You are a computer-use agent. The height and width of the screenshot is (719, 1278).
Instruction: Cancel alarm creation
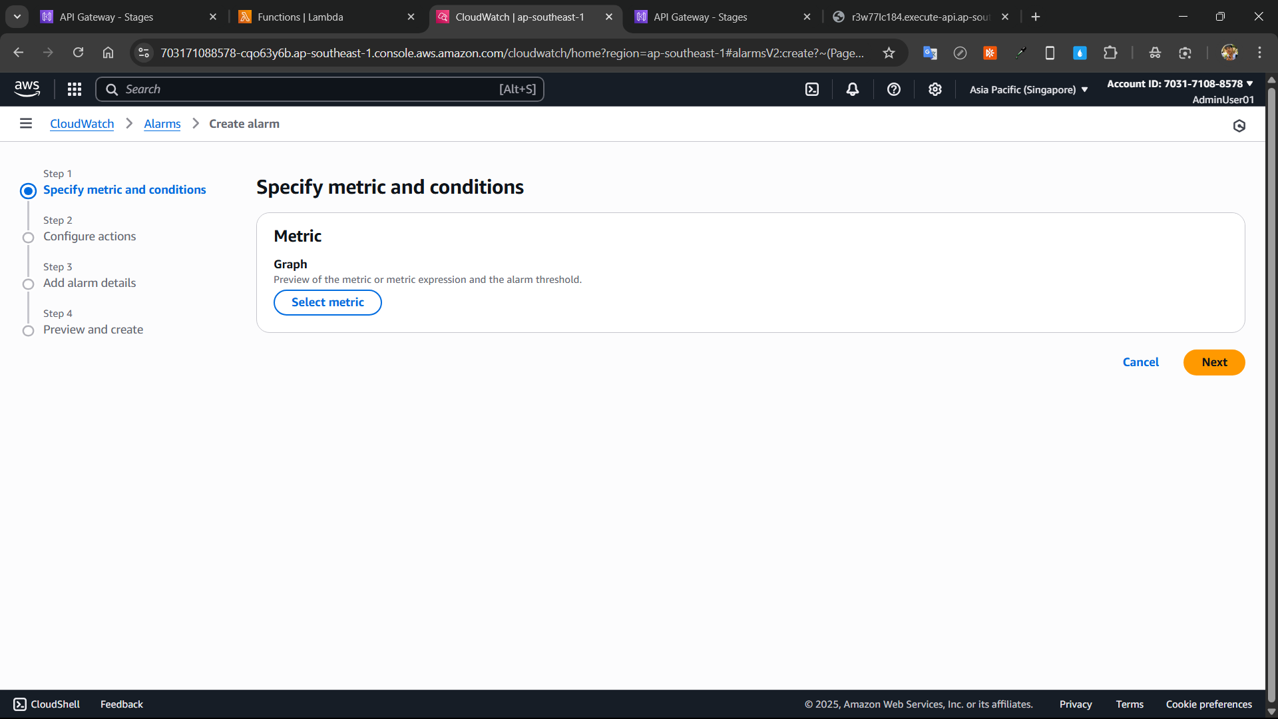pyautogui.click(x=1141, y=362)
